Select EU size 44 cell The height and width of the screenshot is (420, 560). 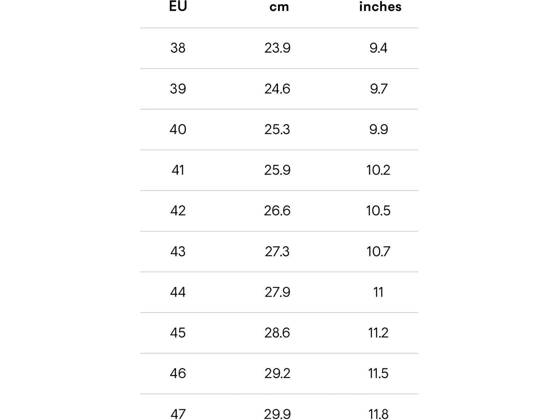point(178,292)
